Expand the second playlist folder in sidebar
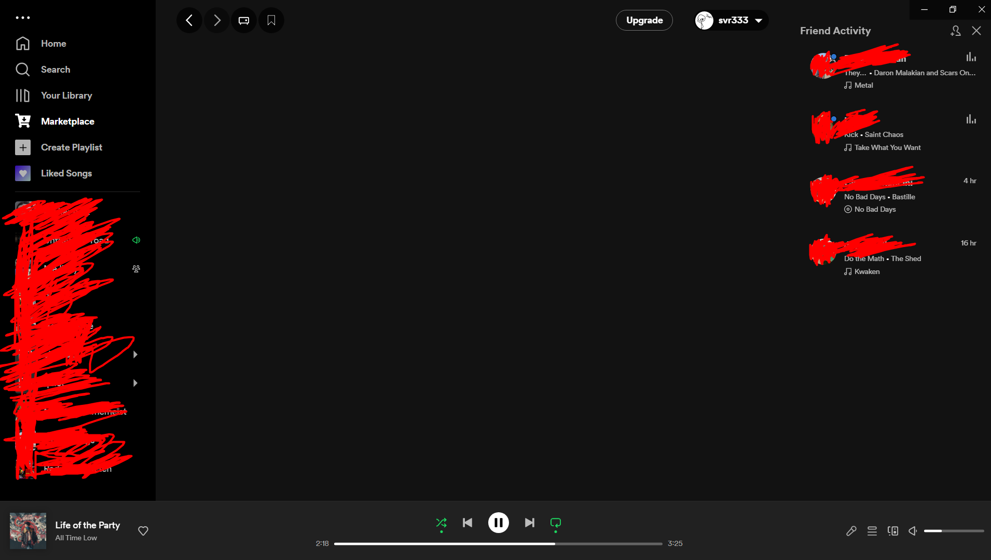The width and height of the screenshot is (991, 560). [x=135, y=383]
